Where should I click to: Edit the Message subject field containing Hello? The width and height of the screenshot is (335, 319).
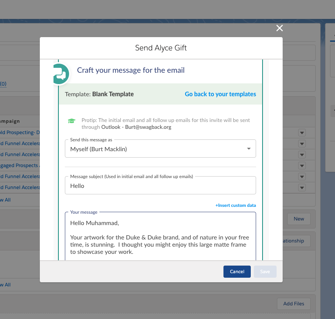coord(160,185)
